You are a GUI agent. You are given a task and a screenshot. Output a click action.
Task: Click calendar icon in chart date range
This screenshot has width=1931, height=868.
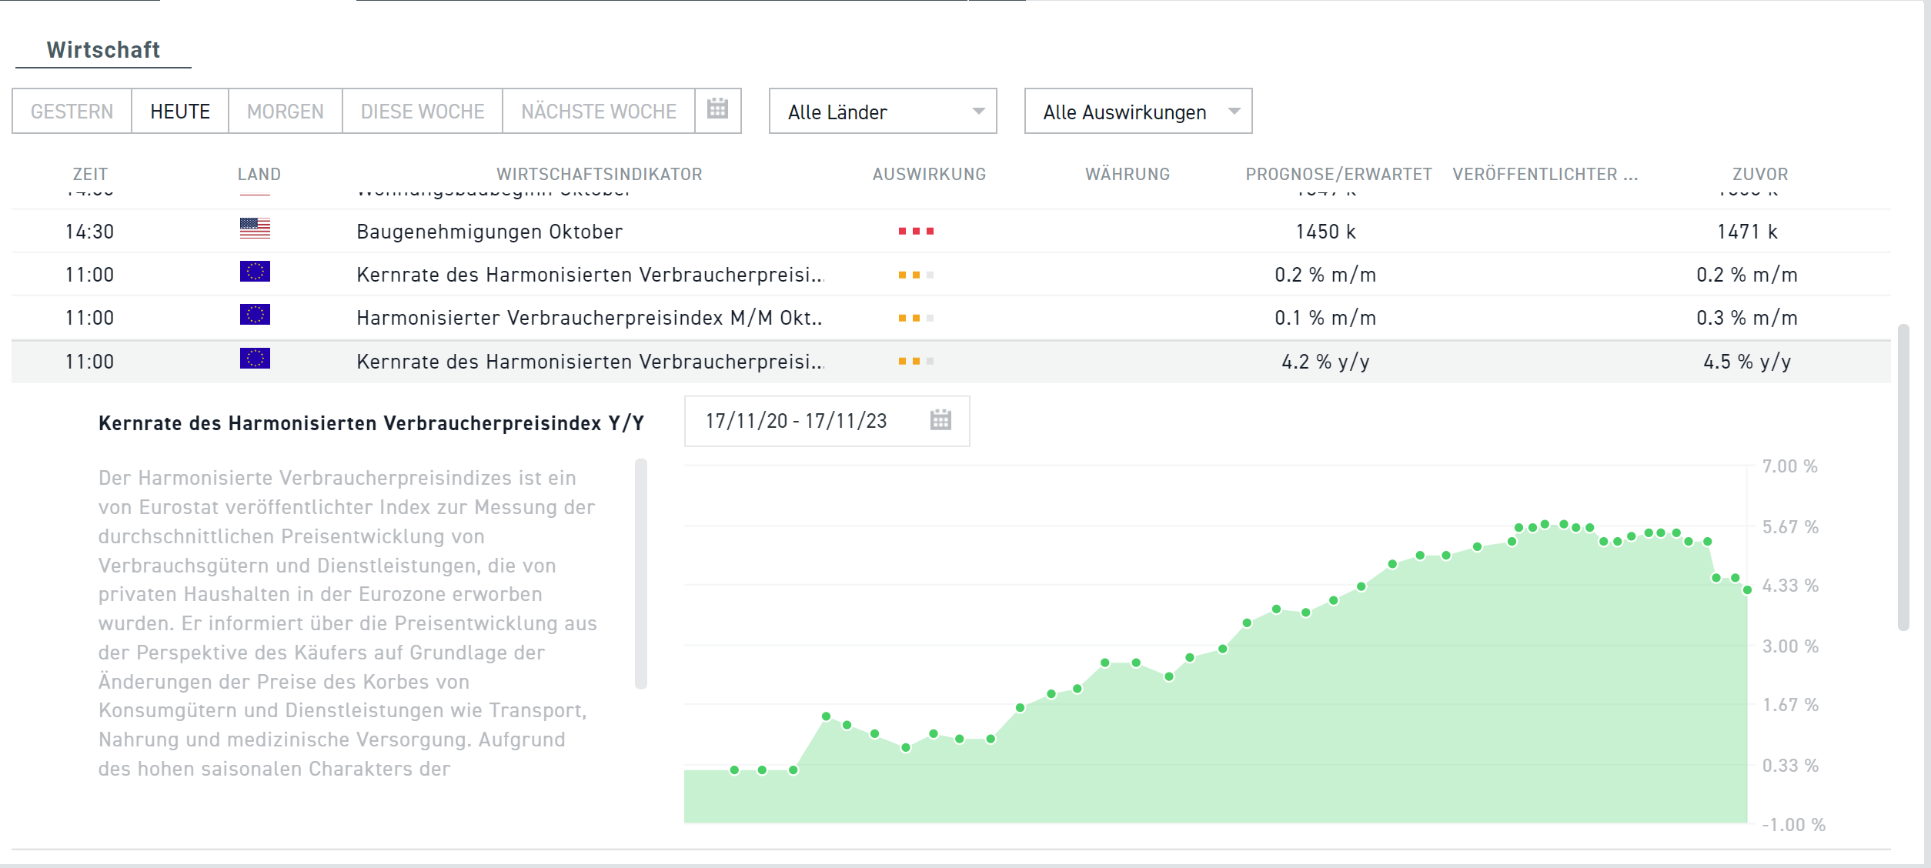(940, 420)
